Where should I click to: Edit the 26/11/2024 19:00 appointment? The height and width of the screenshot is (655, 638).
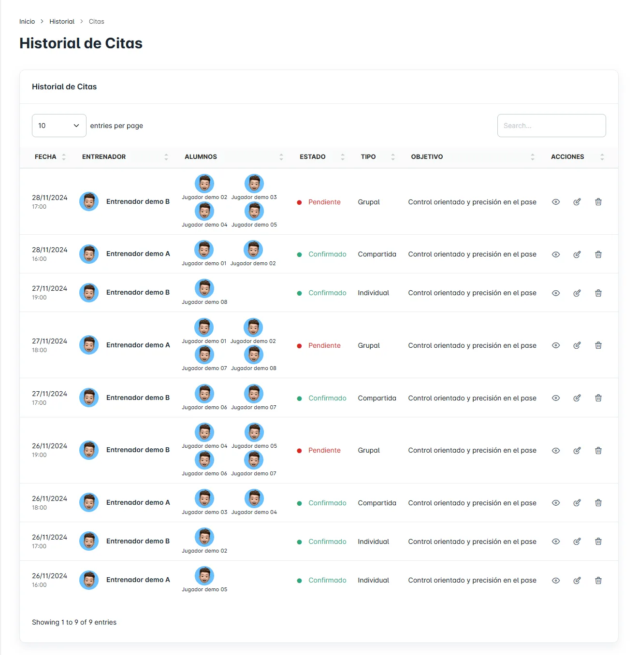coord(577,451)
